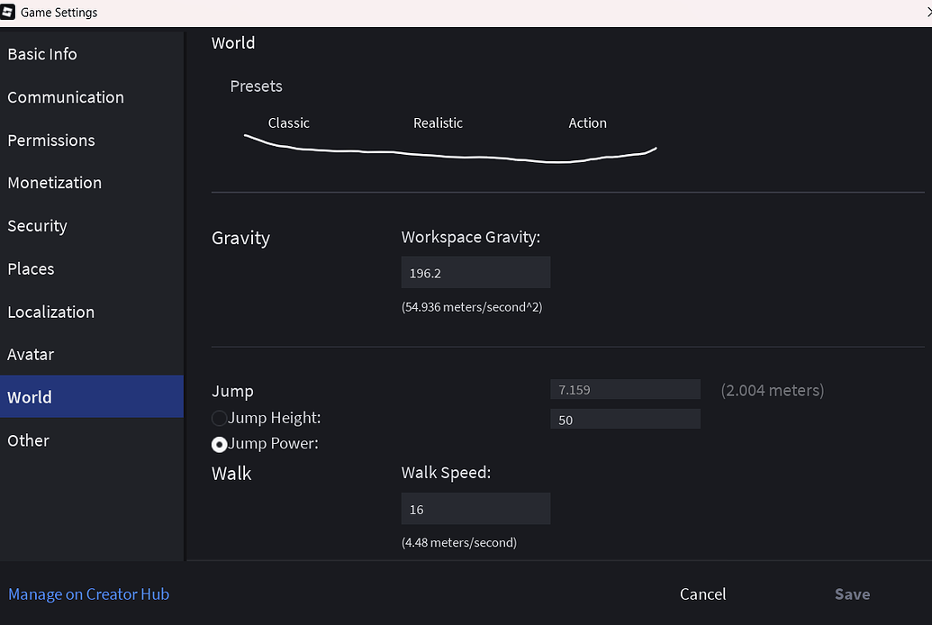Click the "(4.48 meters/second)" walk speed text
Screen dimensions: 932x625
[459, 542]
